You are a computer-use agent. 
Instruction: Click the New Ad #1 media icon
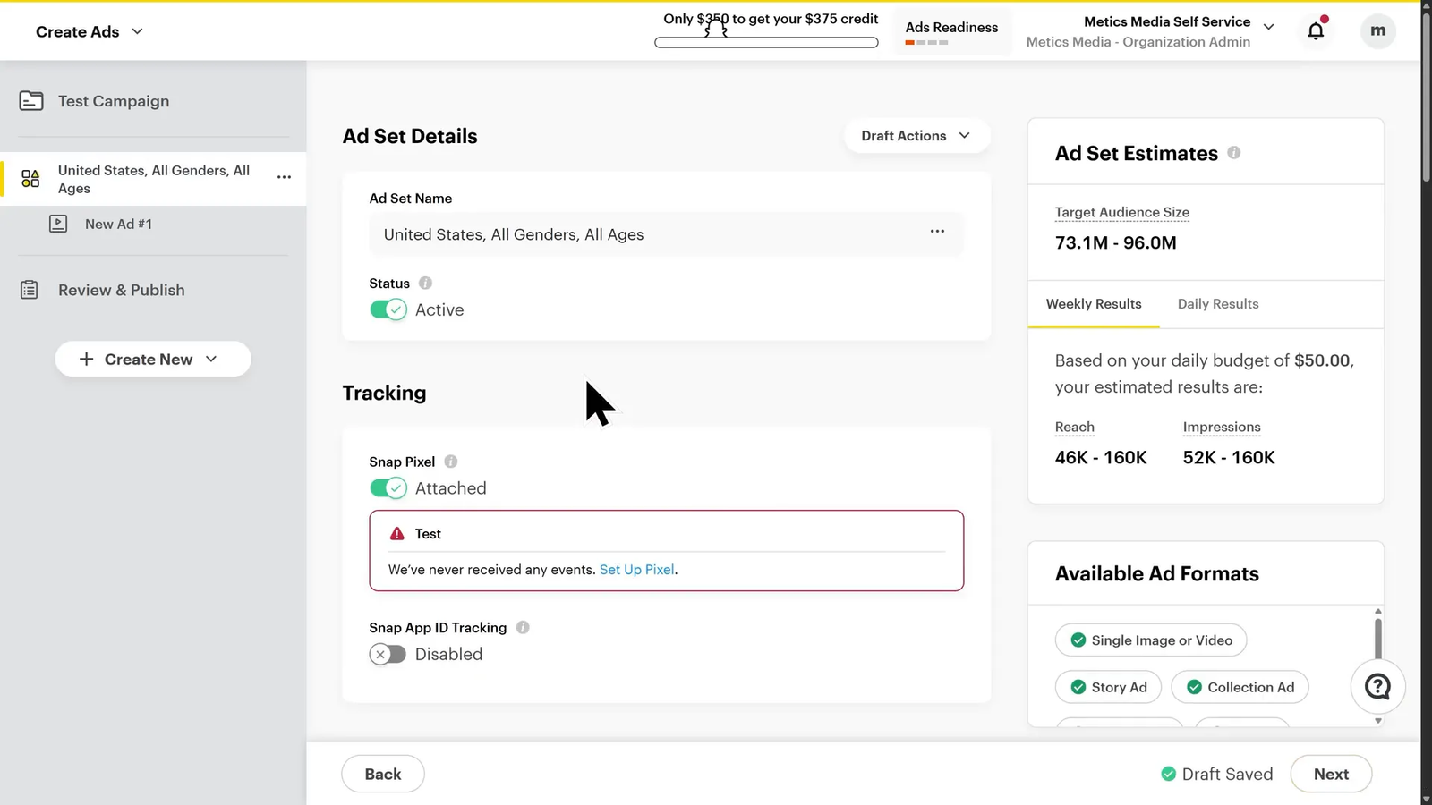point(58,224)
